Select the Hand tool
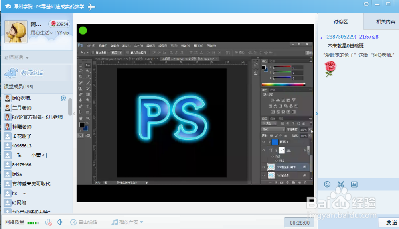The width and height of the screenshot is (399, 229). pyautogui.click(x=81, y=118)
